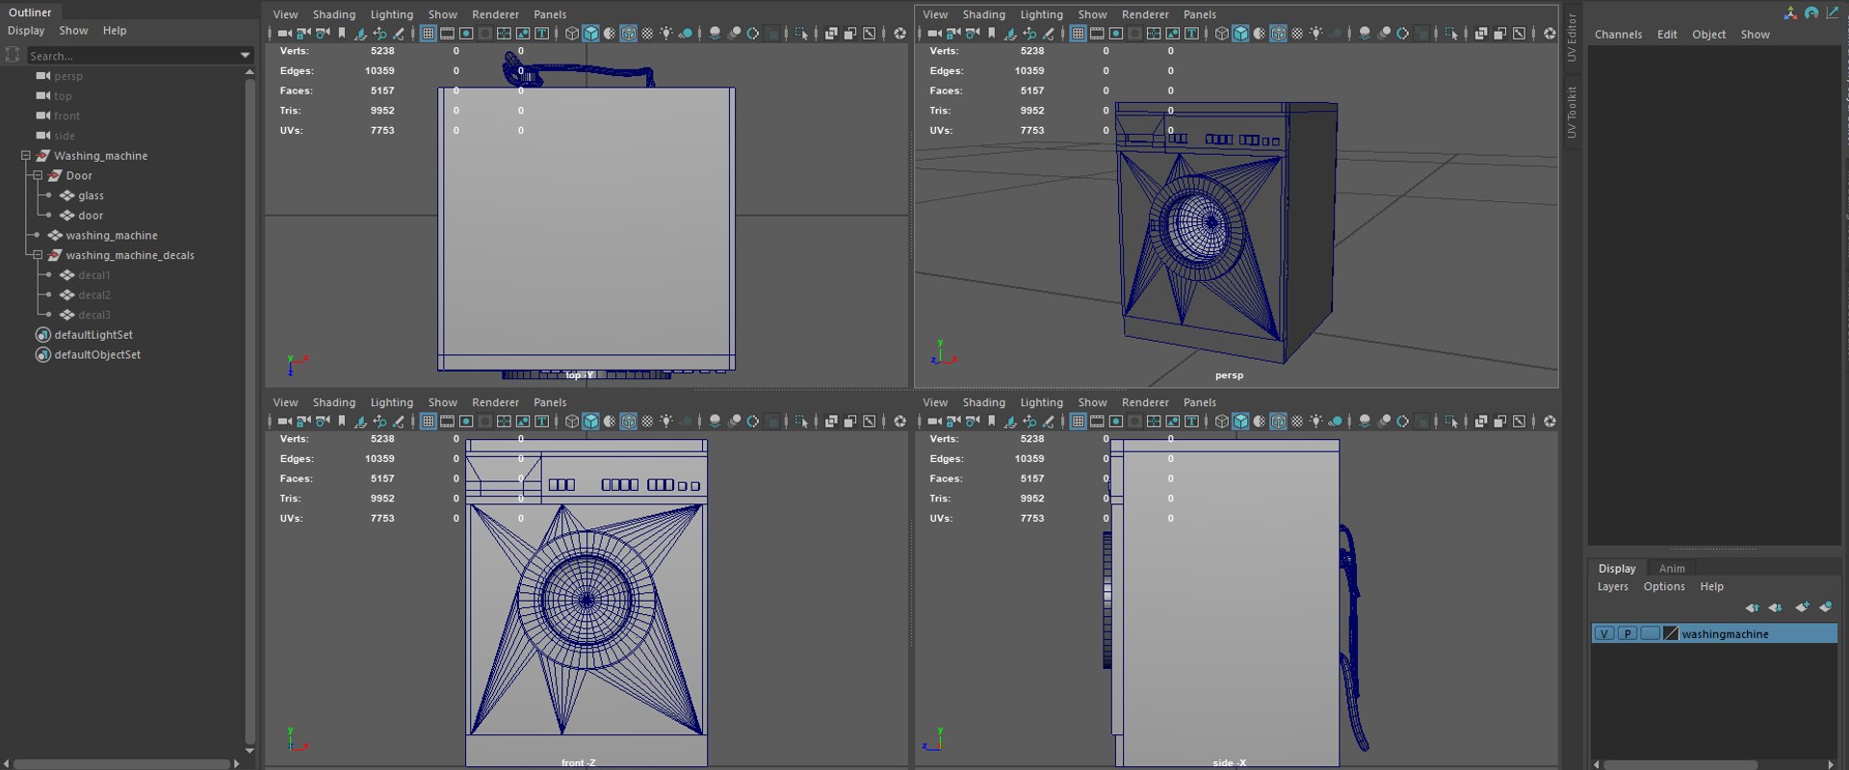Click the image plane icon in the side viewport

click(1010, 422)
